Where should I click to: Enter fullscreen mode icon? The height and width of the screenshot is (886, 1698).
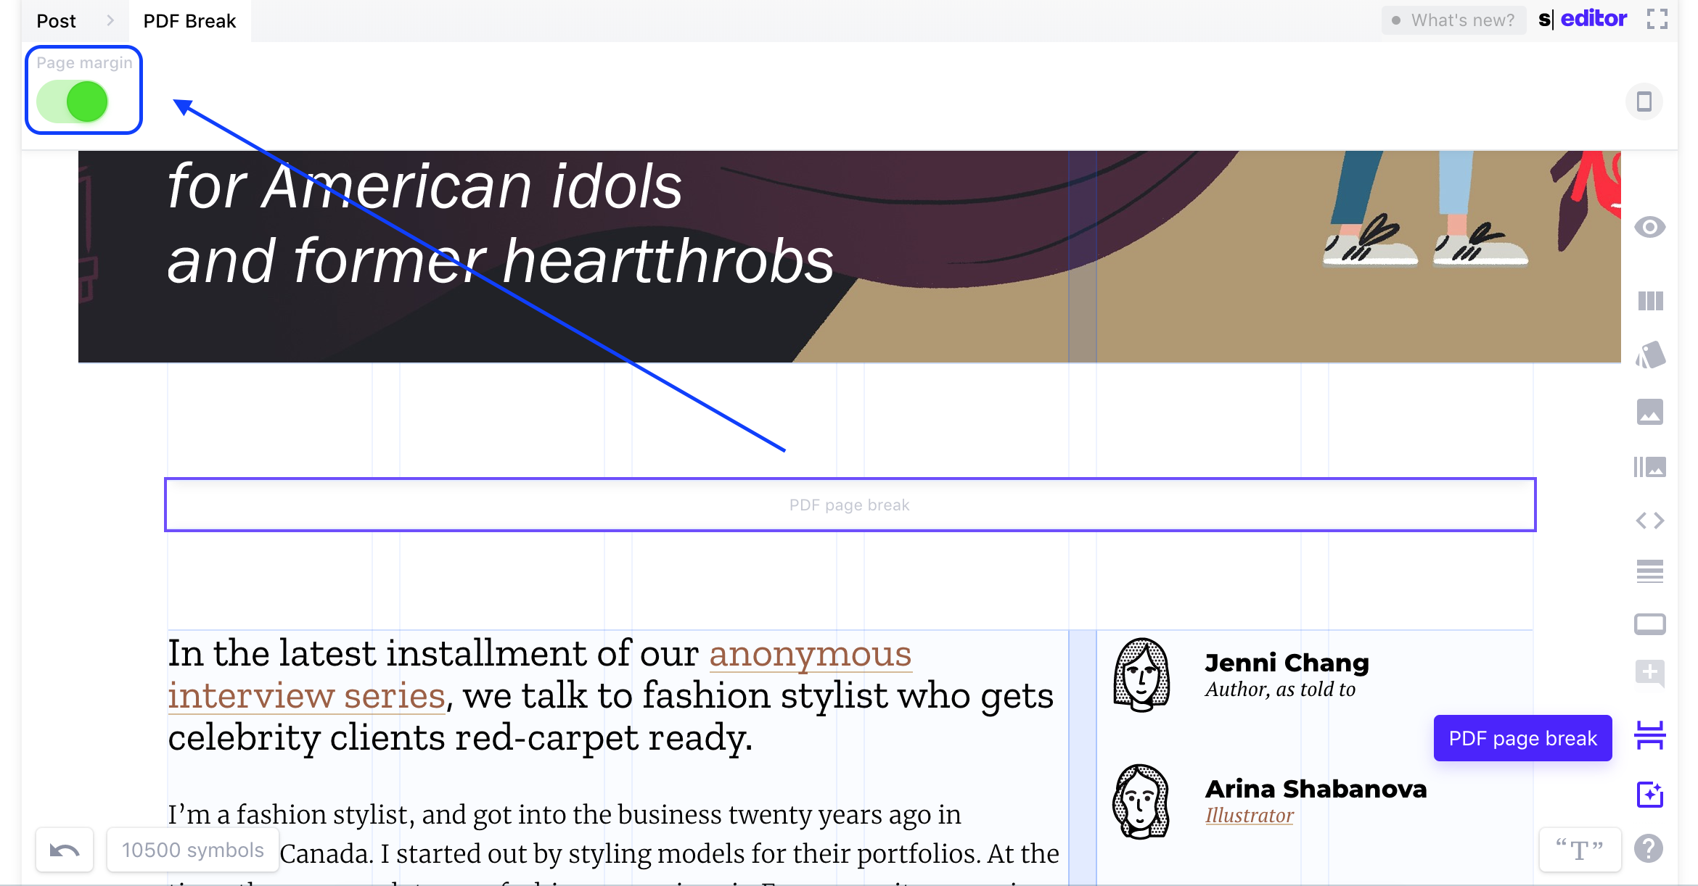1657,20
